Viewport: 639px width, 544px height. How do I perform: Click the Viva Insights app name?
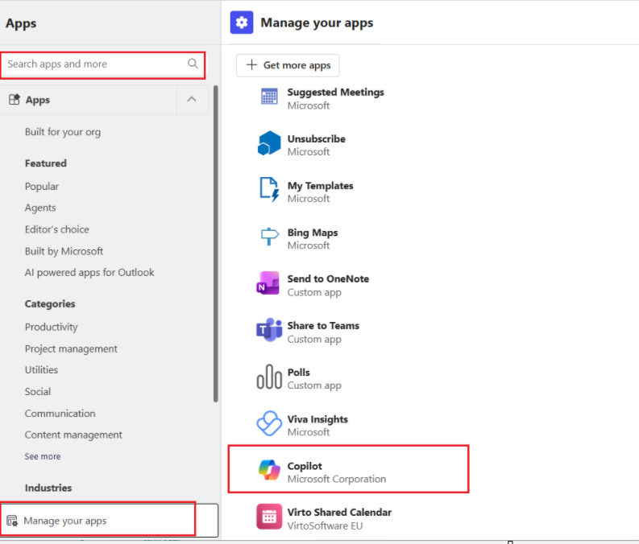tap(317, 419)
